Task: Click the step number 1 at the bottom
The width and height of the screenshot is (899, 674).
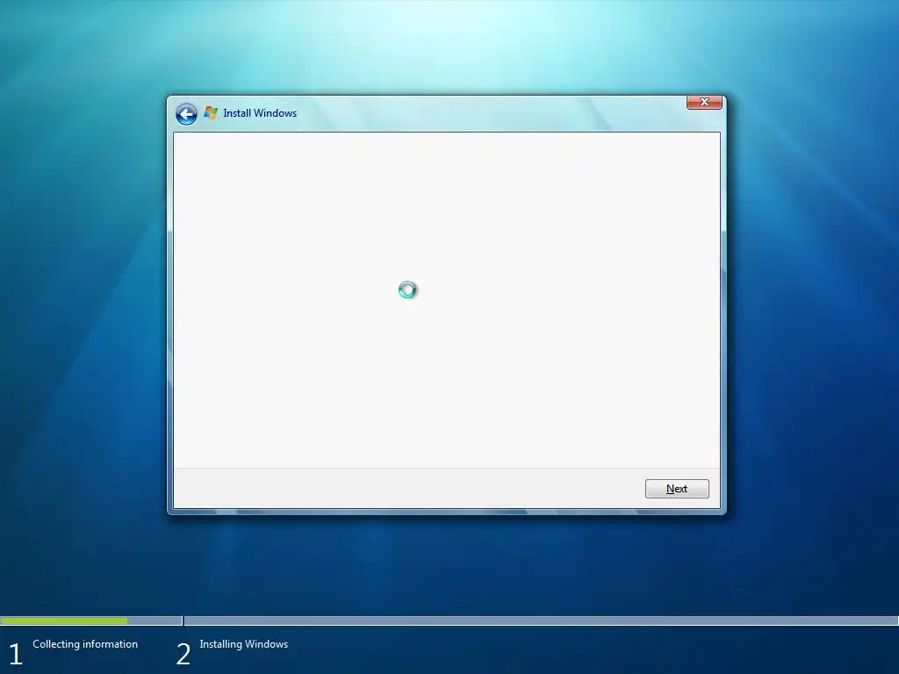Action: tap(16, 655)
